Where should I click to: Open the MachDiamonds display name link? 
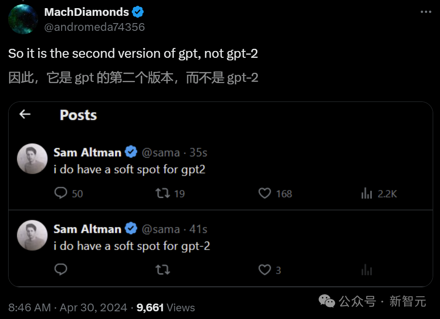tap(87, 12)
